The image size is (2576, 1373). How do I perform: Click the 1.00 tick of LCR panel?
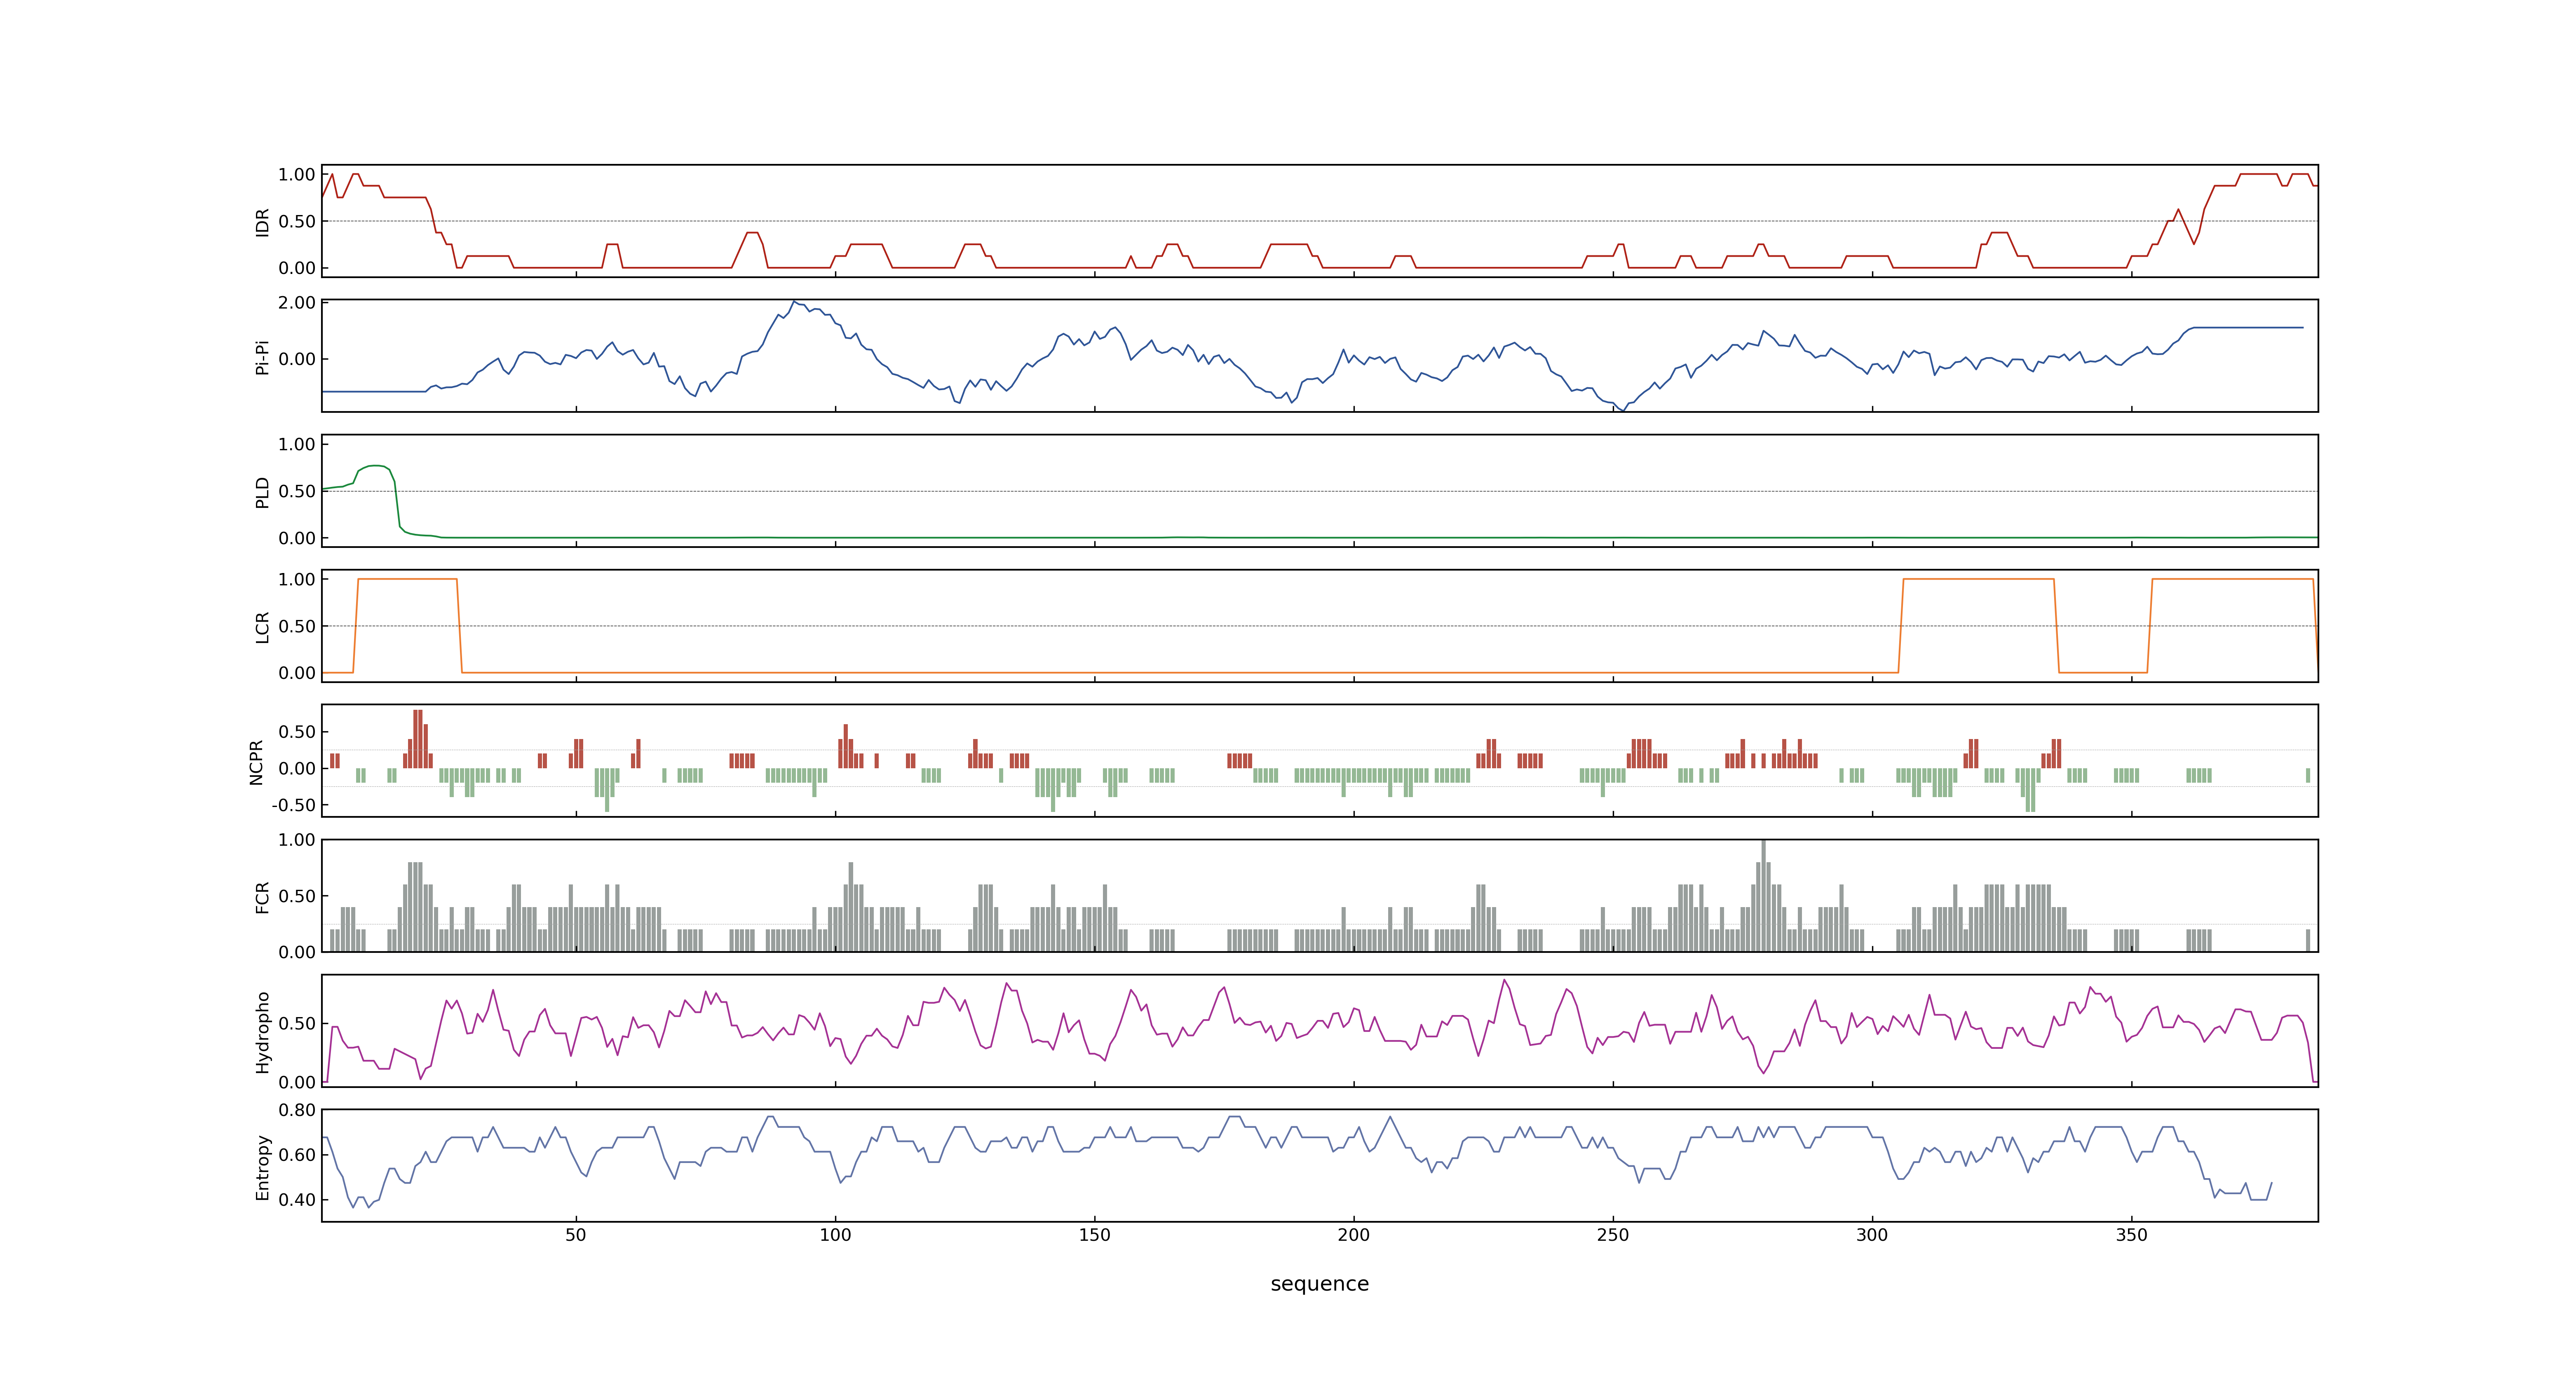pos(297,580)
